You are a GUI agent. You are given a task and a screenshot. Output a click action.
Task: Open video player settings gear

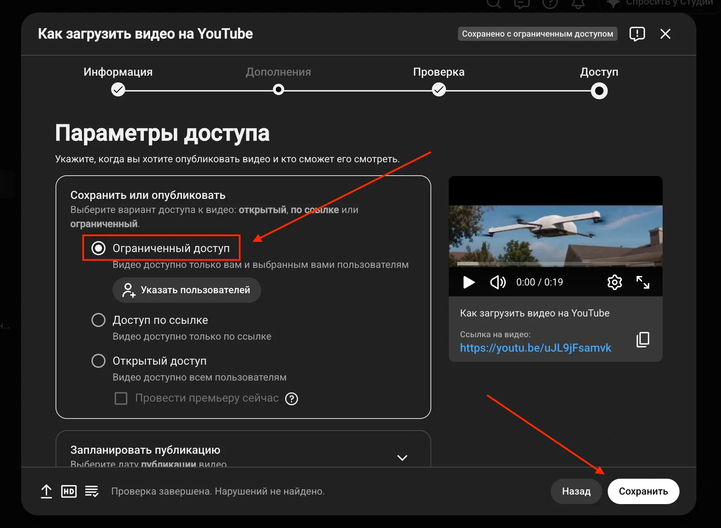[614, 282]
